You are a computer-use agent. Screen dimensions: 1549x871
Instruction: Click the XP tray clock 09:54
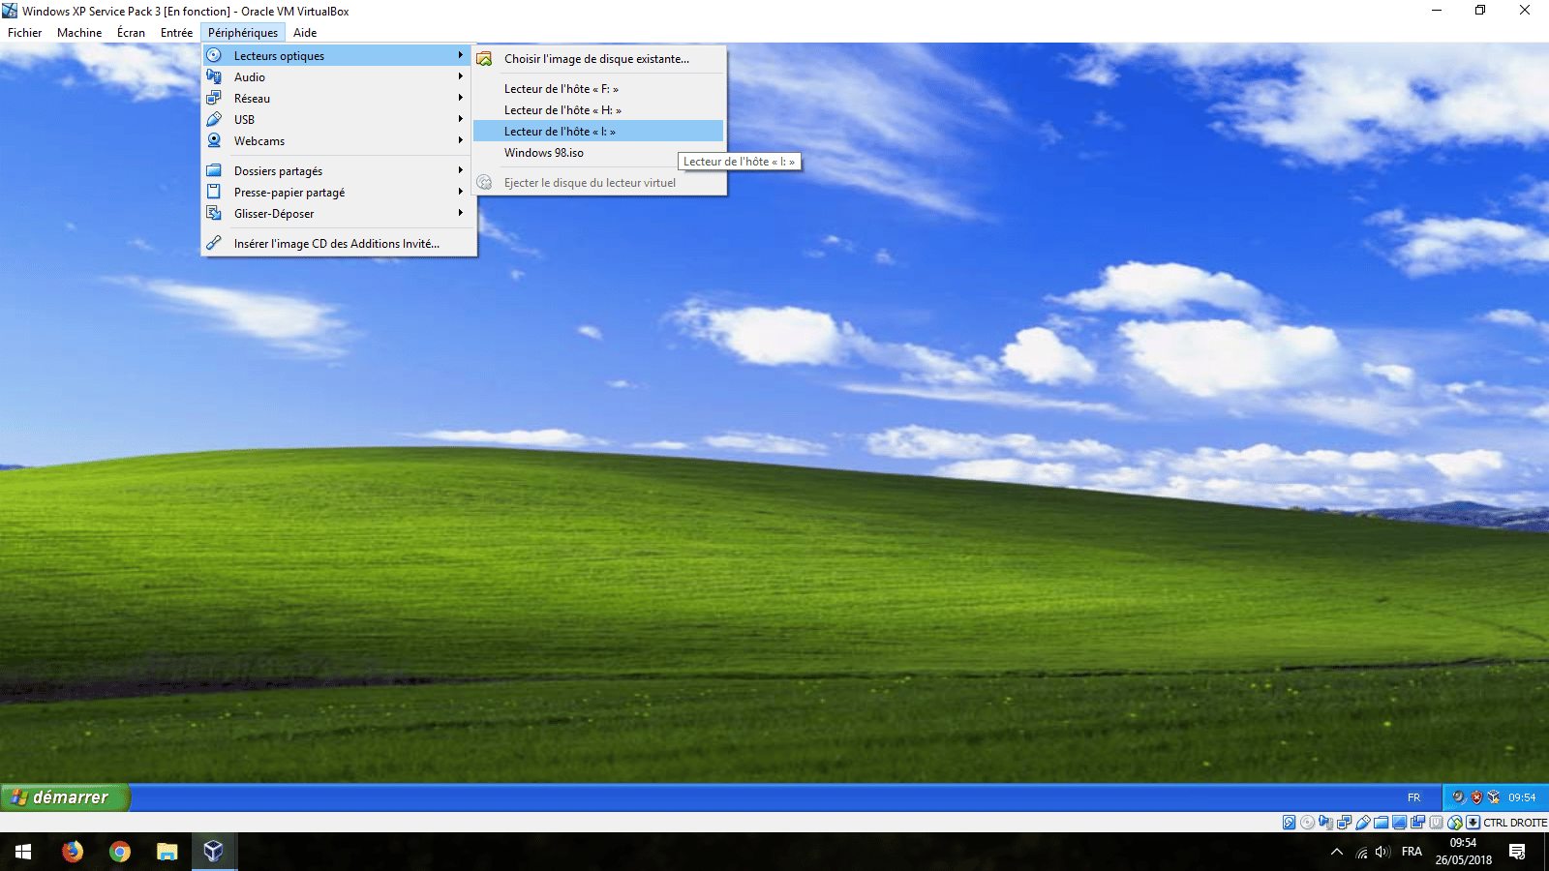click(1522, 797)
